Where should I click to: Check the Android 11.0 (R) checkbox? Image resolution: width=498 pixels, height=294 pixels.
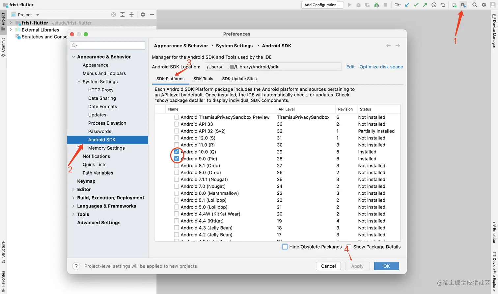click(x=177, y=145)
